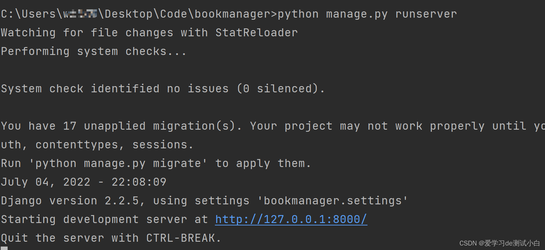Click the 'bookmanager.settings' quoted module name
545x250 pixels.
click(333, 201)
